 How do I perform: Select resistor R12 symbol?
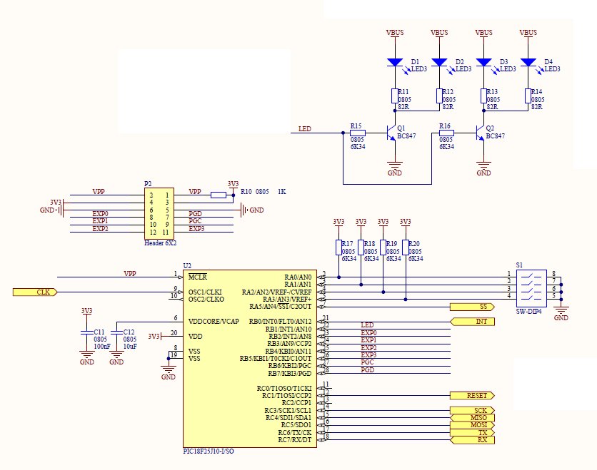pos(439,96)
